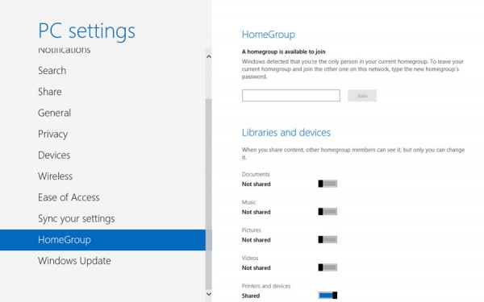Click the 'A homegroup is available to join' text
Viewport: 484px width, 302px height.
pyautogui.click(x=283, y=52)
